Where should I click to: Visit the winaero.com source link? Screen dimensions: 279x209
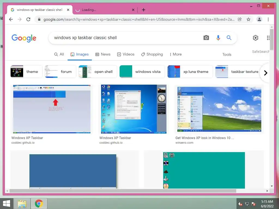pos(184,143)
